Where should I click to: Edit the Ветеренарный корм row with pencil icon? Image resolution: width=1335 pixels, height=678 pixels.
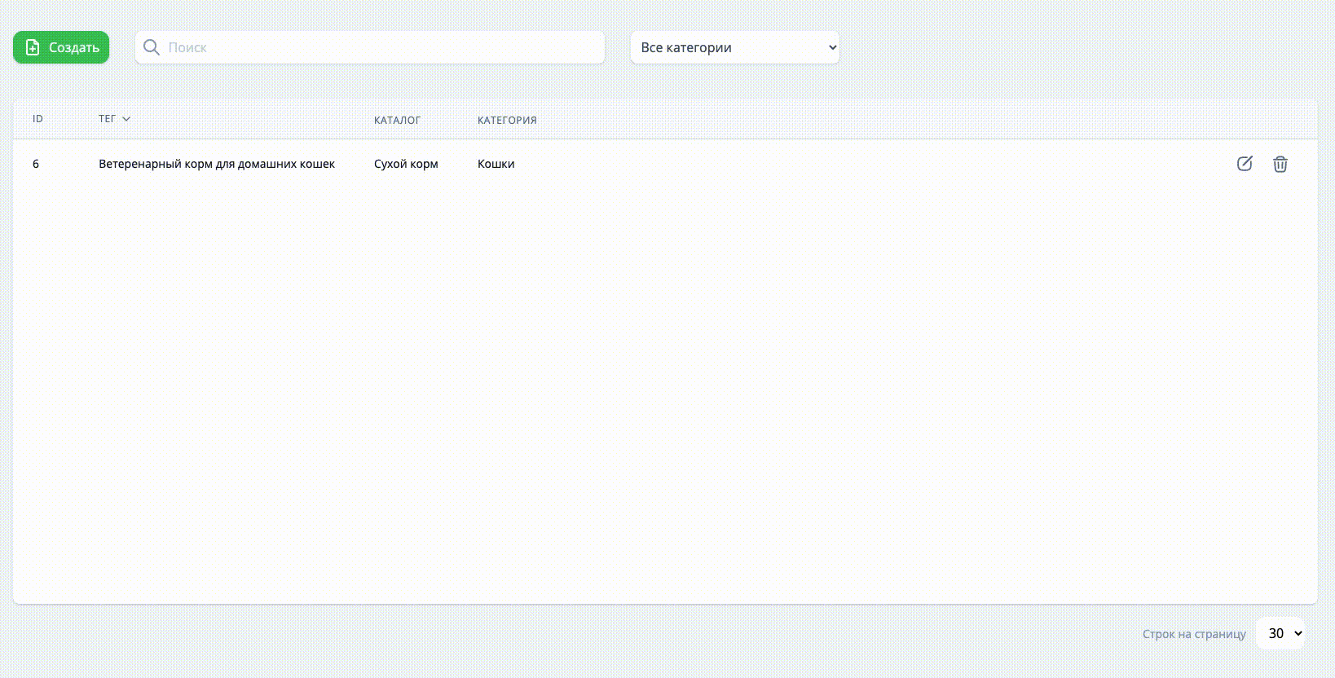click(x=1245, y=164)
